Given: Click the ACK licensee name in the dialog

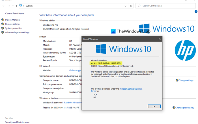Looking at the screenshot, I should click(95, 95).
